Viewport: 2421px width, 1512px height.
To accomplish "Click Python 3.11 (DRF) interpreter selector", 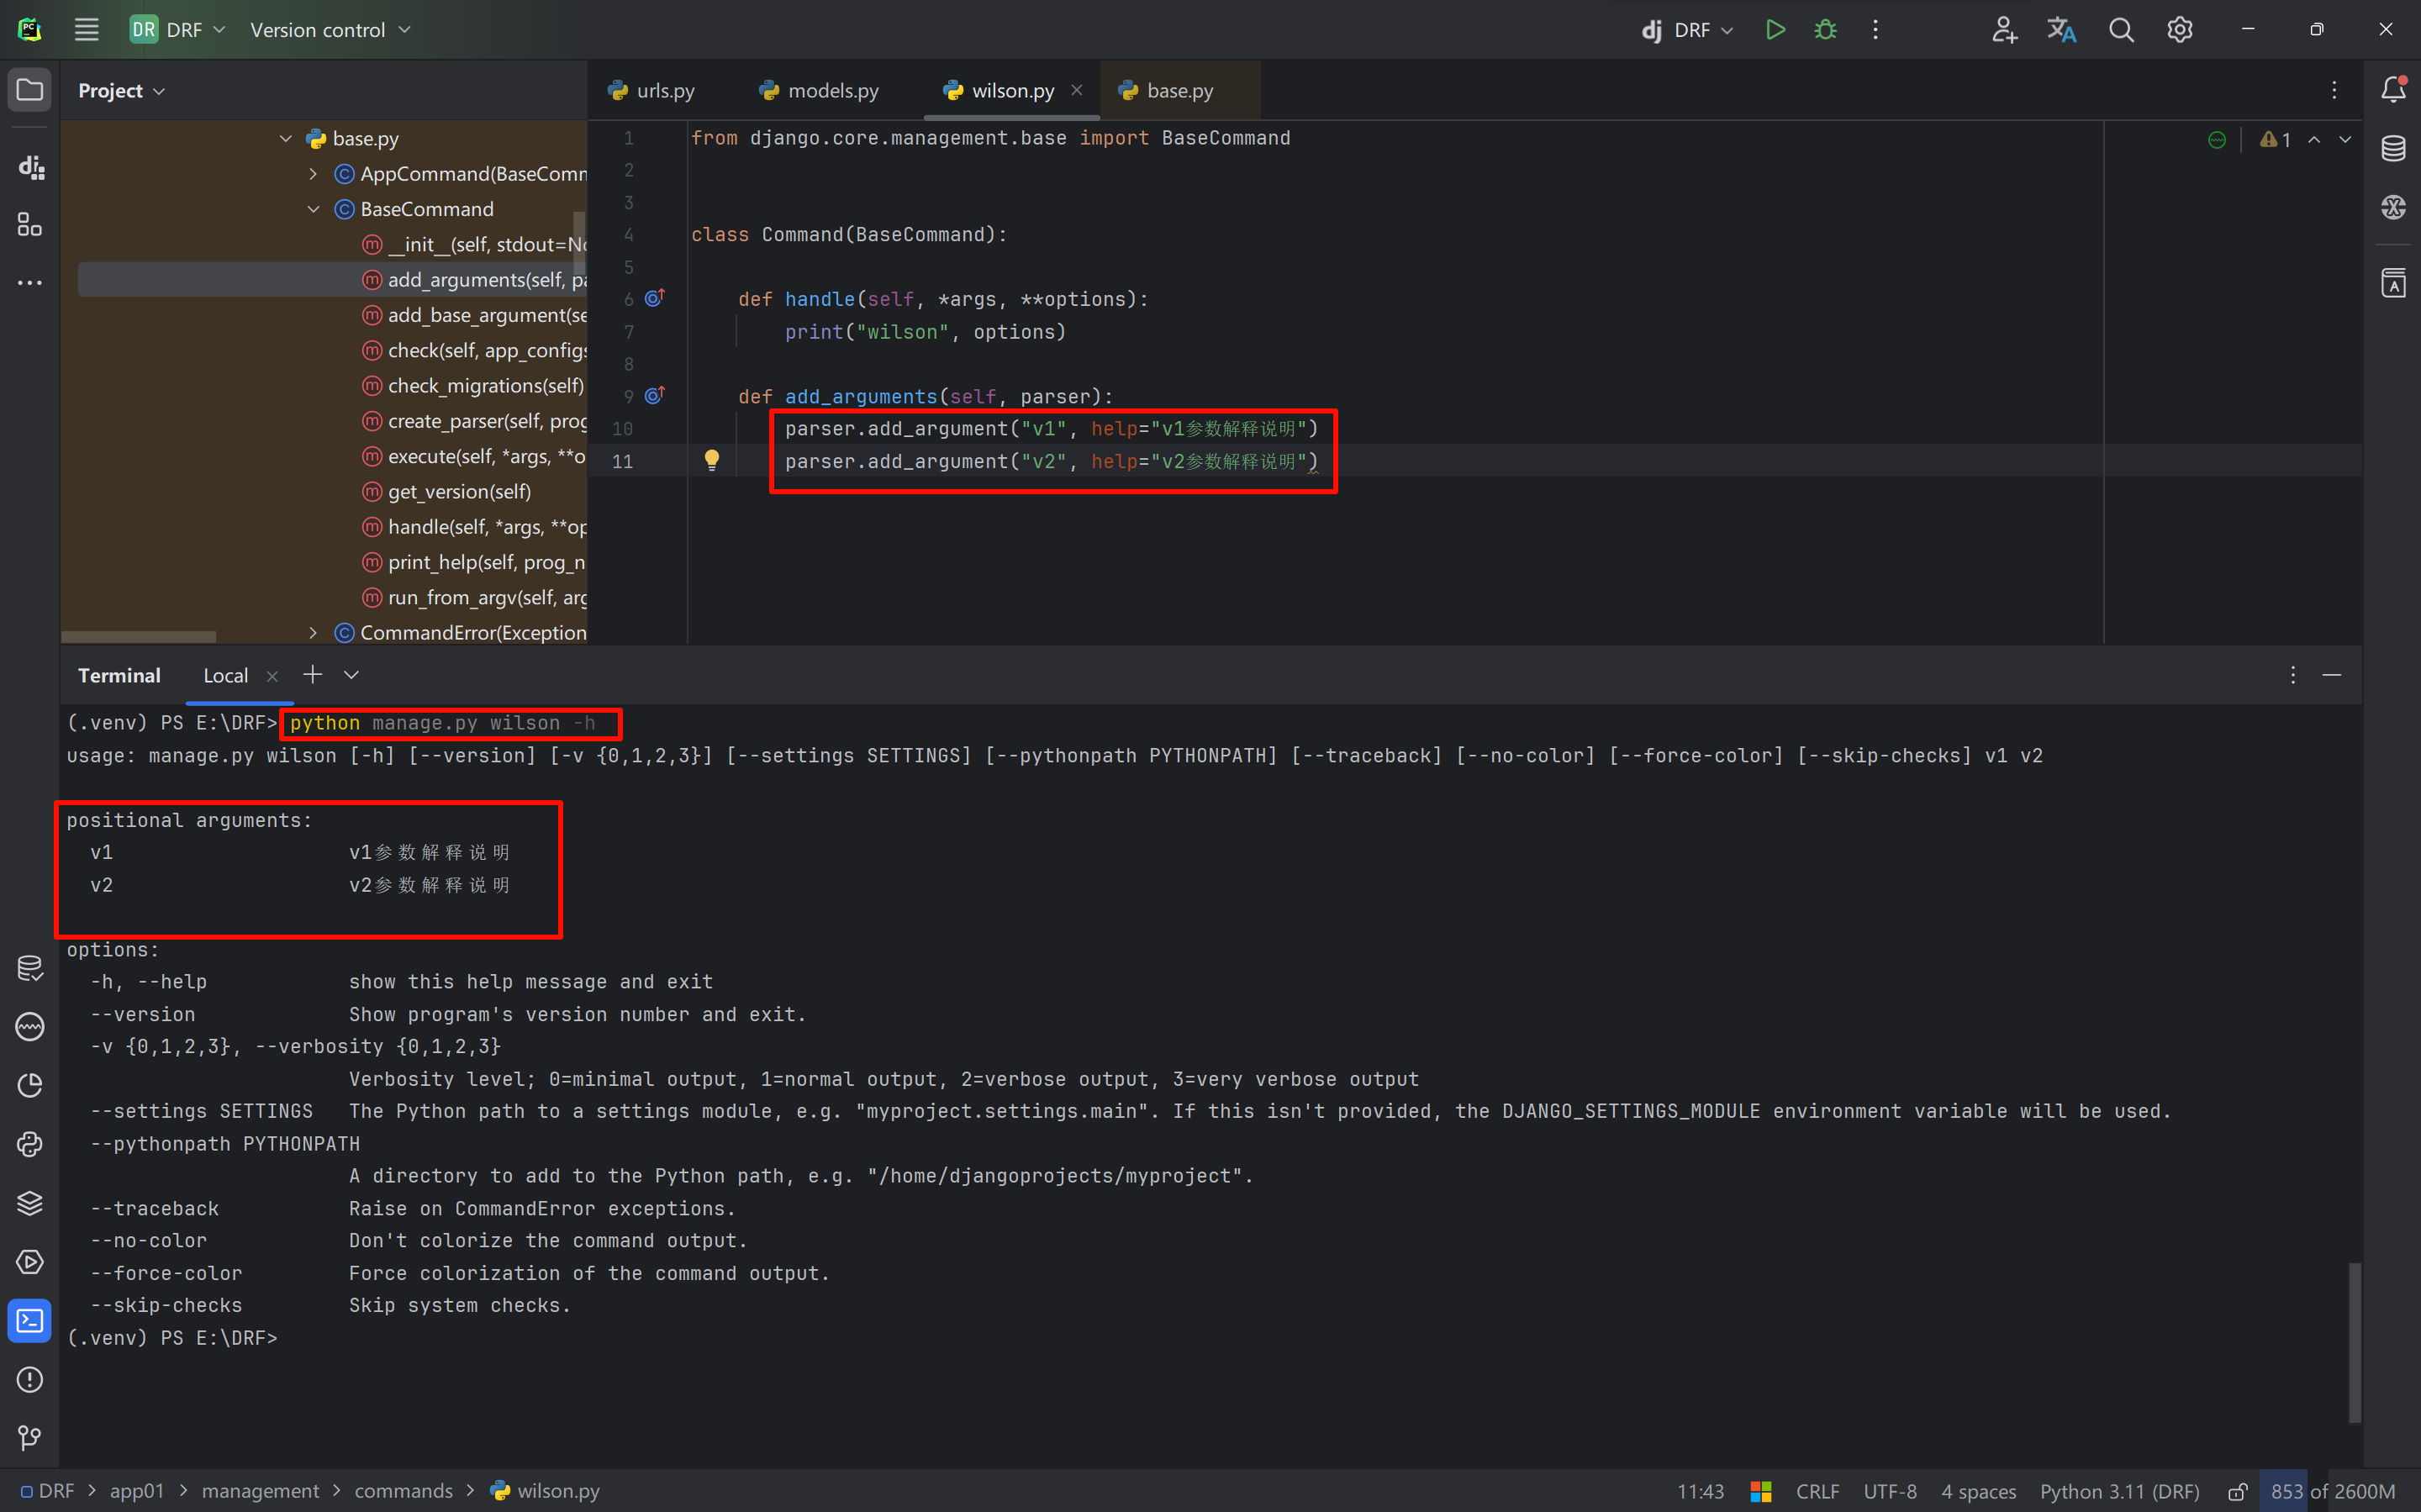I will point(2119,1491).
